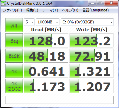Click the Seq read value 128.0
The height and width of the screenshot is (108, 119).
click(x=46, y=40)
